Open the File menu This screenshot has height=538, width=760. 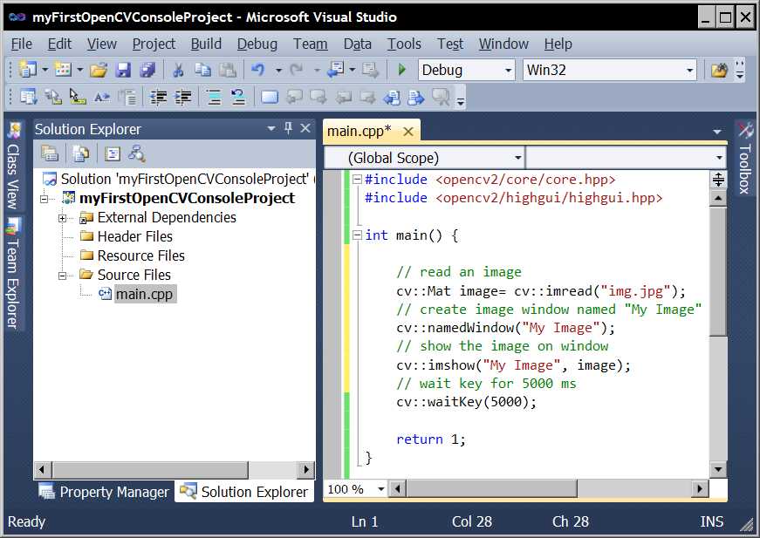(21, 44)
